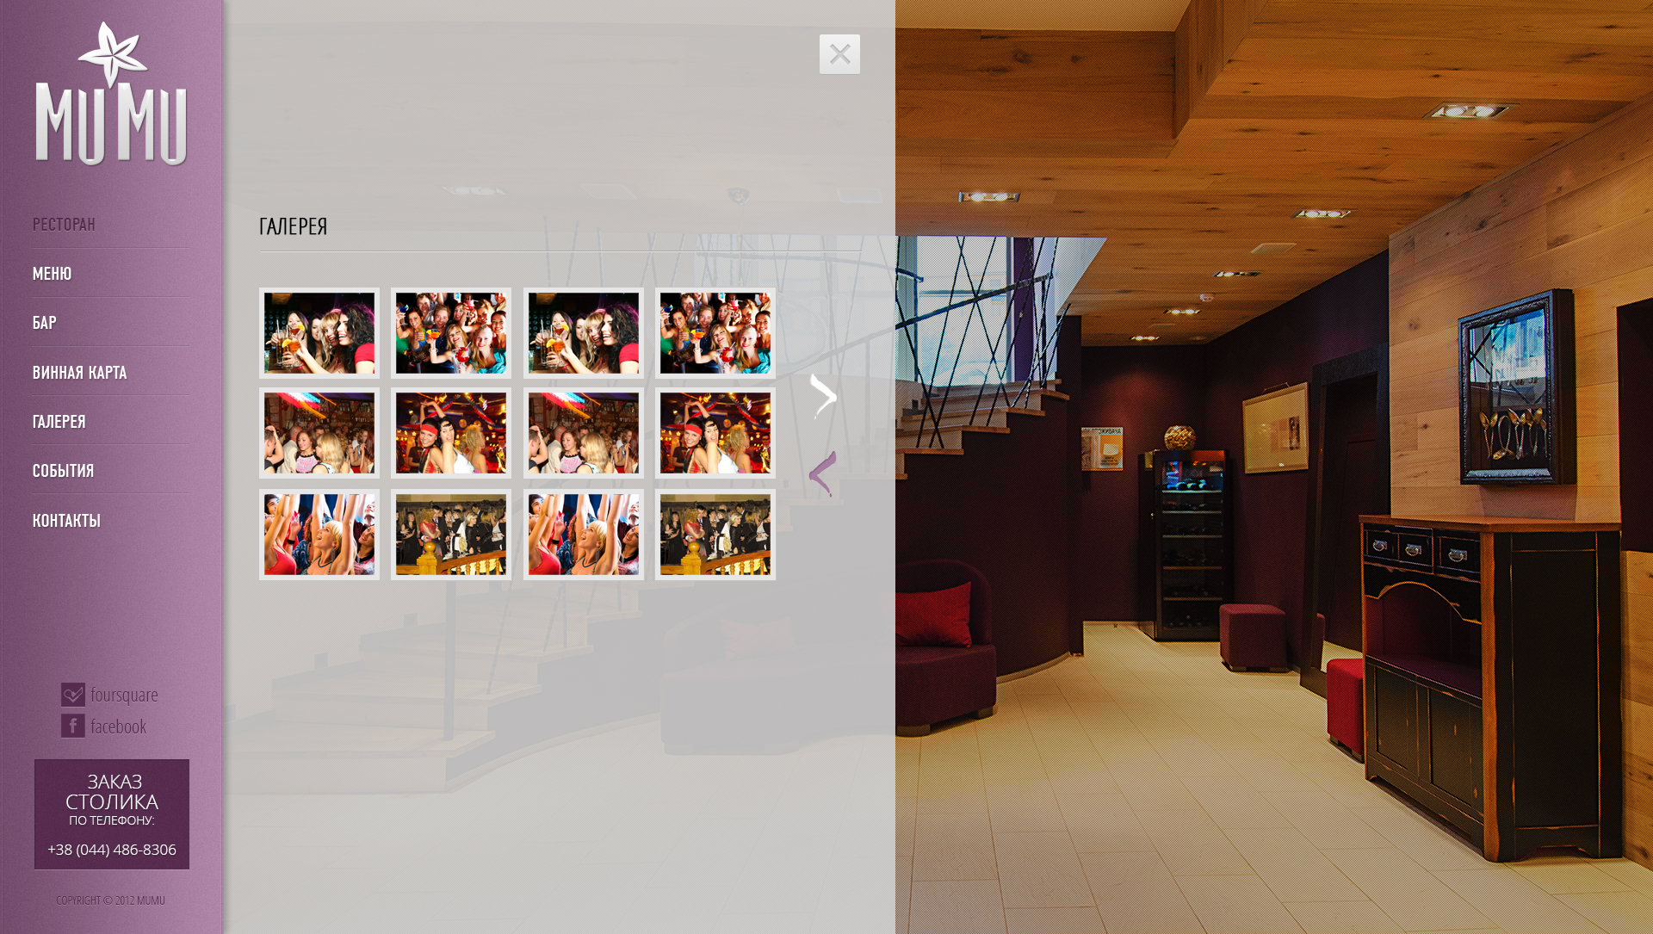Open the facebook icon link
This screenshot has width=1653, height=934.
73,726
